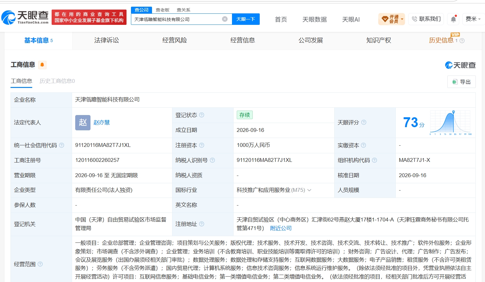Show help for 天眼评分

pos(364,122)
